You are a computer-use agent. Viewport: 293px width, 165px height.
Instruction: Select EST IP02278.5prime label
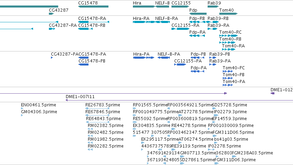point(224,146)
